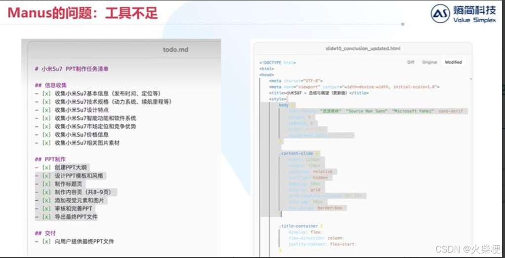The width and height of the screenshot is (505, 258).
Task: Click the opening <html> tag line
Action: (x=267, y=69)
